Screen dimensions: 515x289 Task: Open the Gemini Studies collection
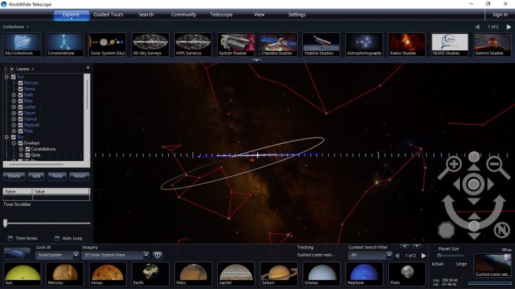[x=492, y=45]
